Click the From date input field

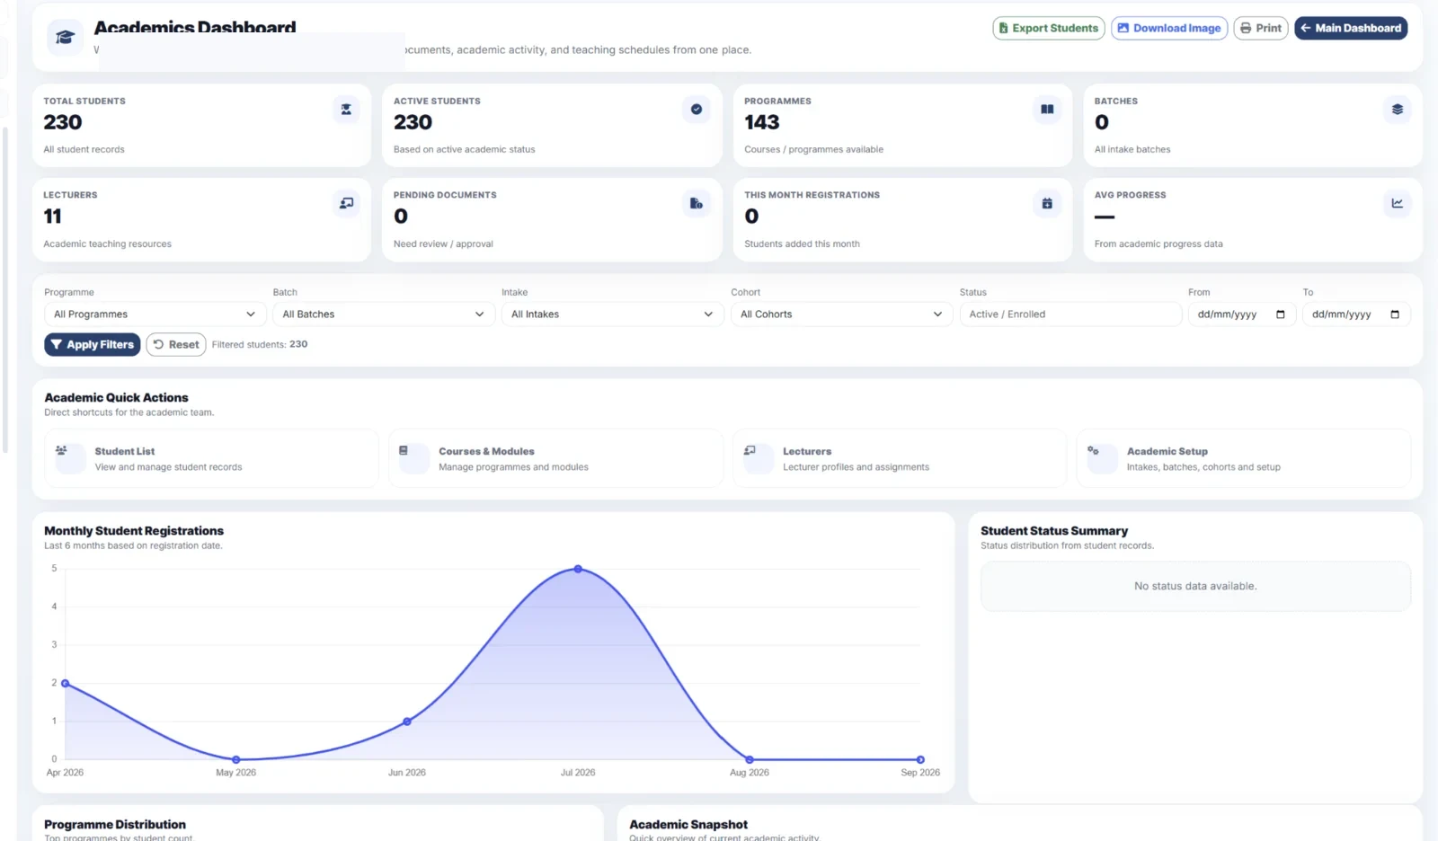tap(1241, 314)
